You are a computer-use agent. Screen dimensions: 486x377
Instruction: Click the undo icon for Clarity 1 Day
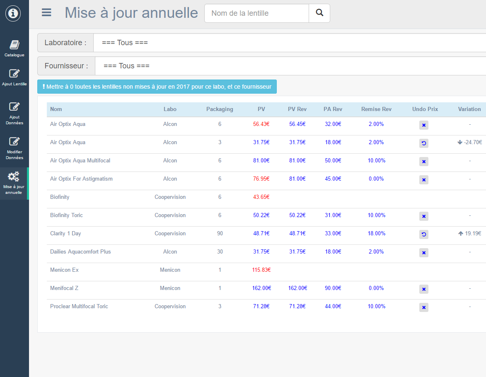[423, 234]
